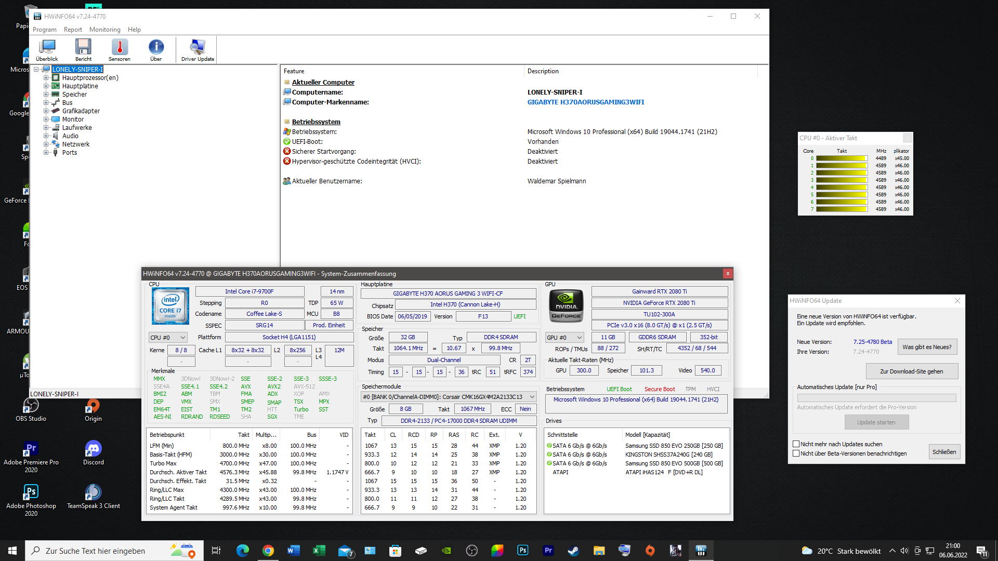The width and height of the screenshot is (998, 561).
Task: Click 'Was gibt es Neues?' button
Action: (927, 347)
